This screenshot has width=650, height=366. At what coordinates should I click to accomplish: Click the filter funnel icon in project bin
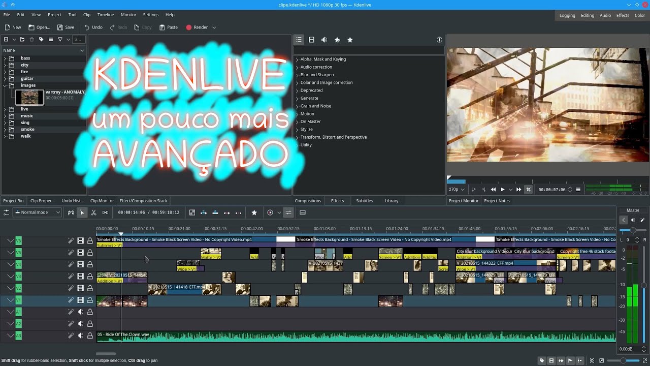pos(60,39)
